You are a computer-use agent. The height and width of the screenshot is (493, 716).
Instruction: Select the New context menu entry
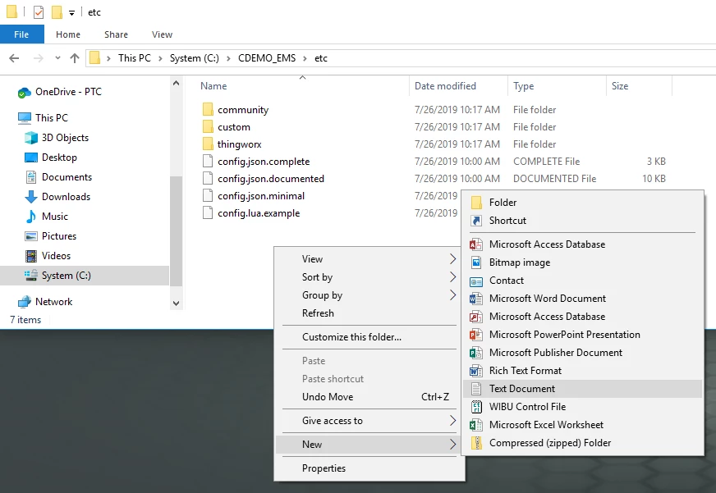click(x=369, y=445)
